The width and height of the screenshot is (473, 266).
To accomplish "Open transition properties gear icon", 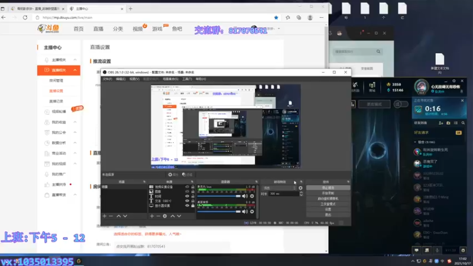I will tap(300, 188).
